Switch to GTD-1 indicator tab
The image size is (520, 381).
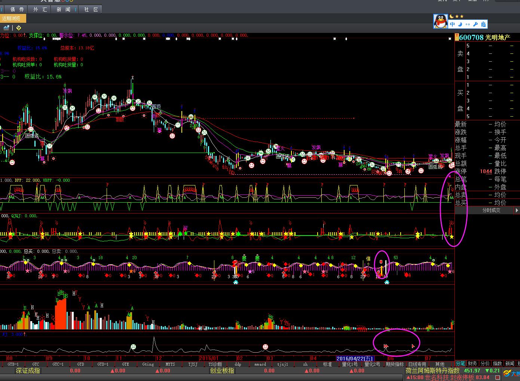103,364
